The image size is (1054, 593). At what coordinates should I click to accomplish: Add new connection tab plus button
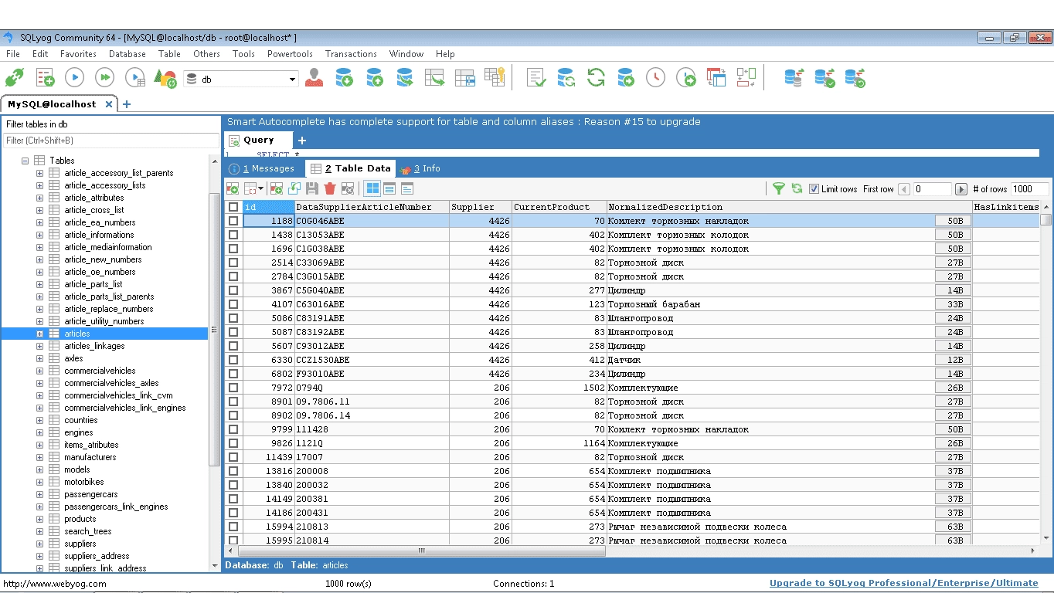point(127,104)
